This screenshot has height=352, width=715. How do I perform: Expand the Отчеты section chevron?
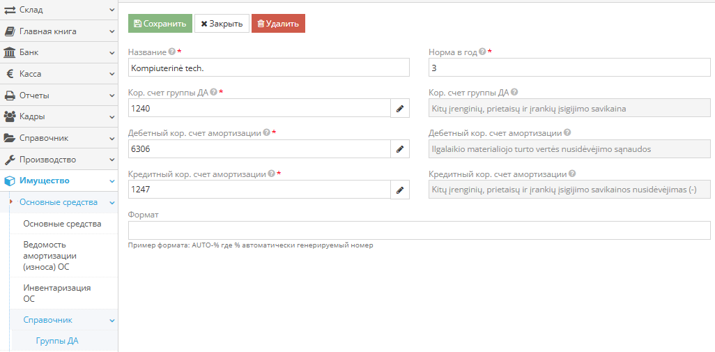tap(112, 95)
